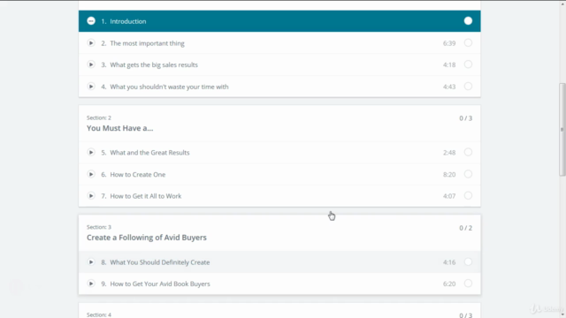Mark What gets the big sales results complete

click(468, 64)
